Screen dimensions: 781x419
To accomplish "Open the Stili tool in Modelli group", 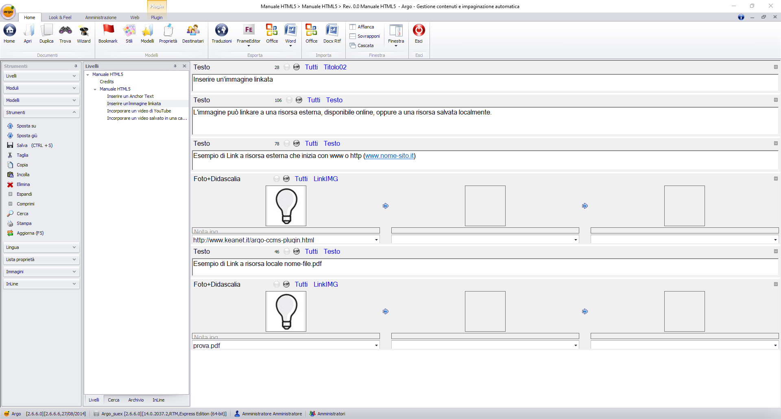I will pos(129,35).
